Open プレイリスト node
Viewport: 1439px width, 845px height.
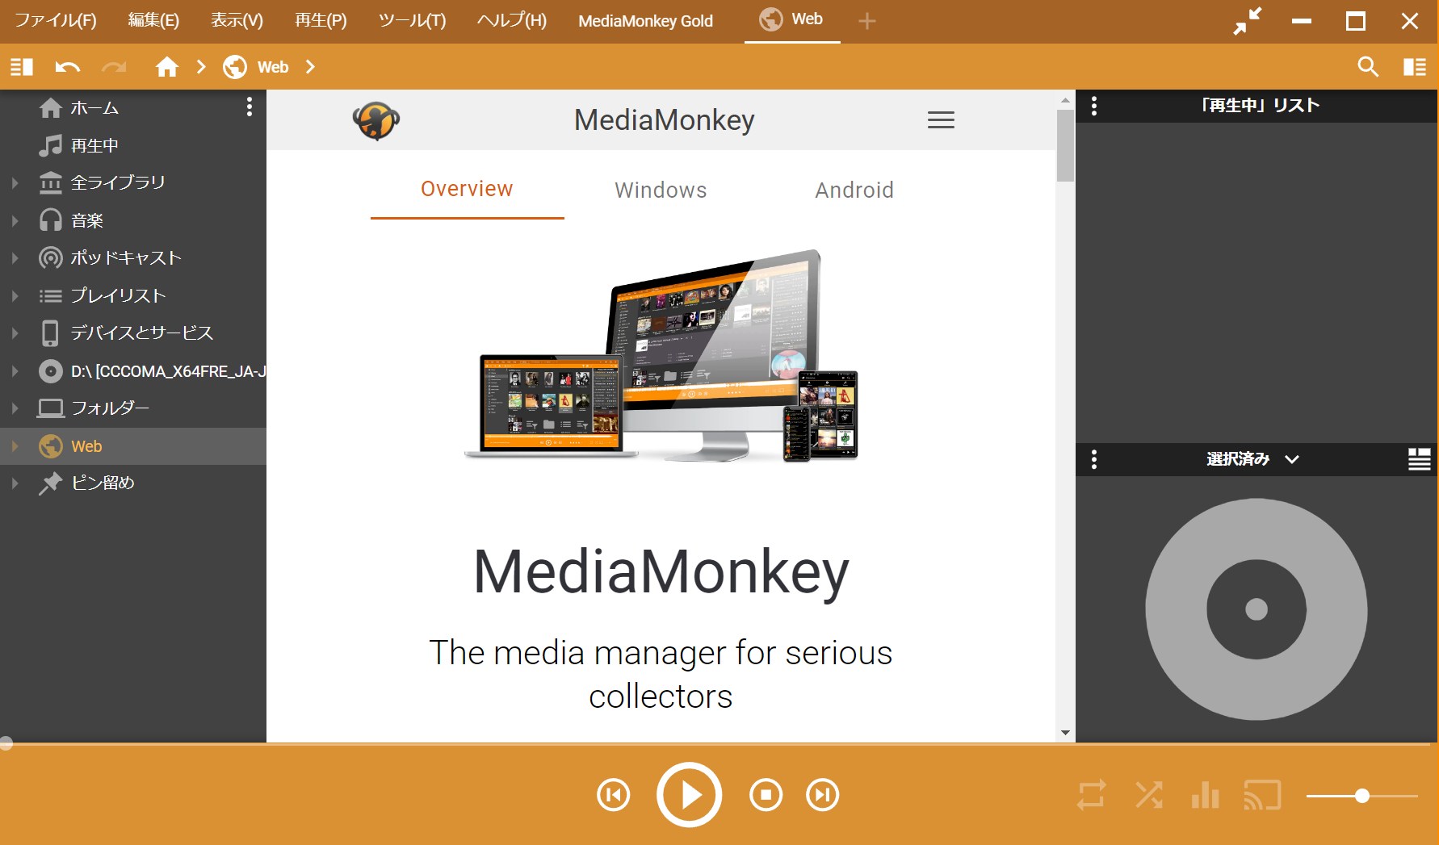pos(133,295)
